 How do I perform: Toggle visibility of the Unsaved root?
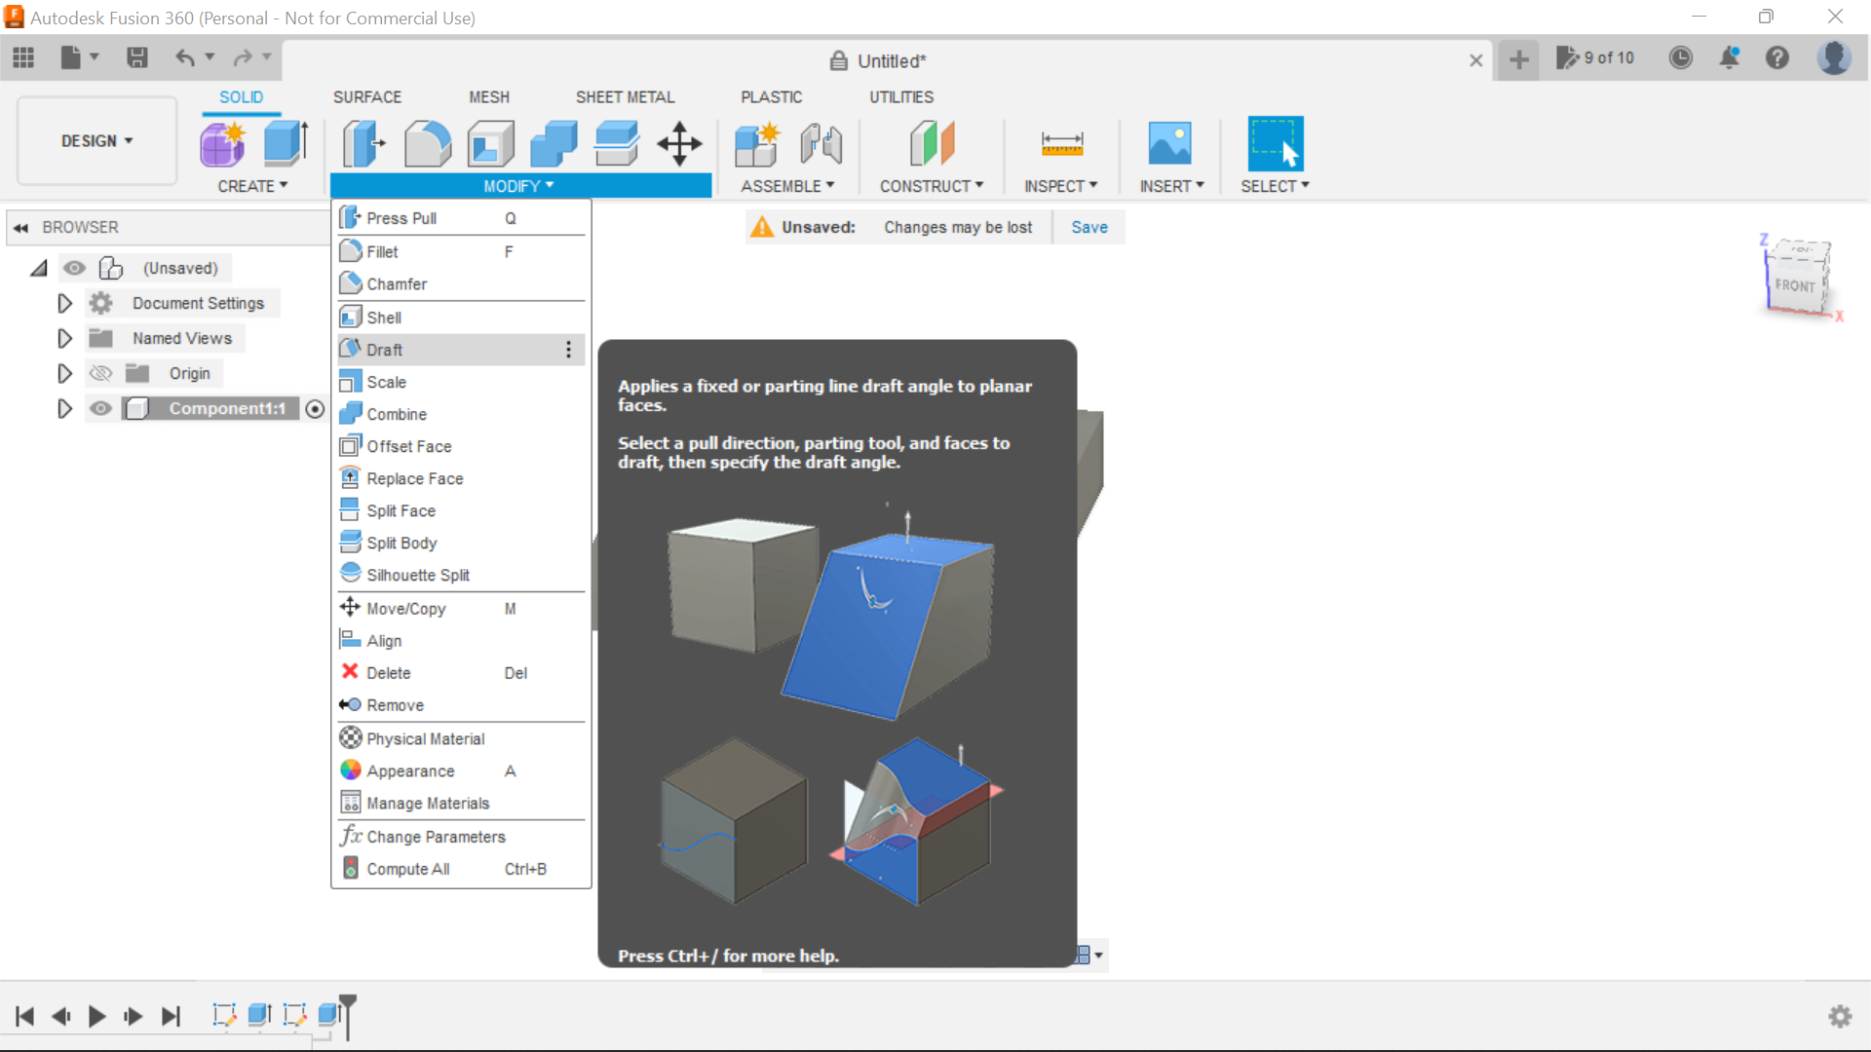point(74,268)
